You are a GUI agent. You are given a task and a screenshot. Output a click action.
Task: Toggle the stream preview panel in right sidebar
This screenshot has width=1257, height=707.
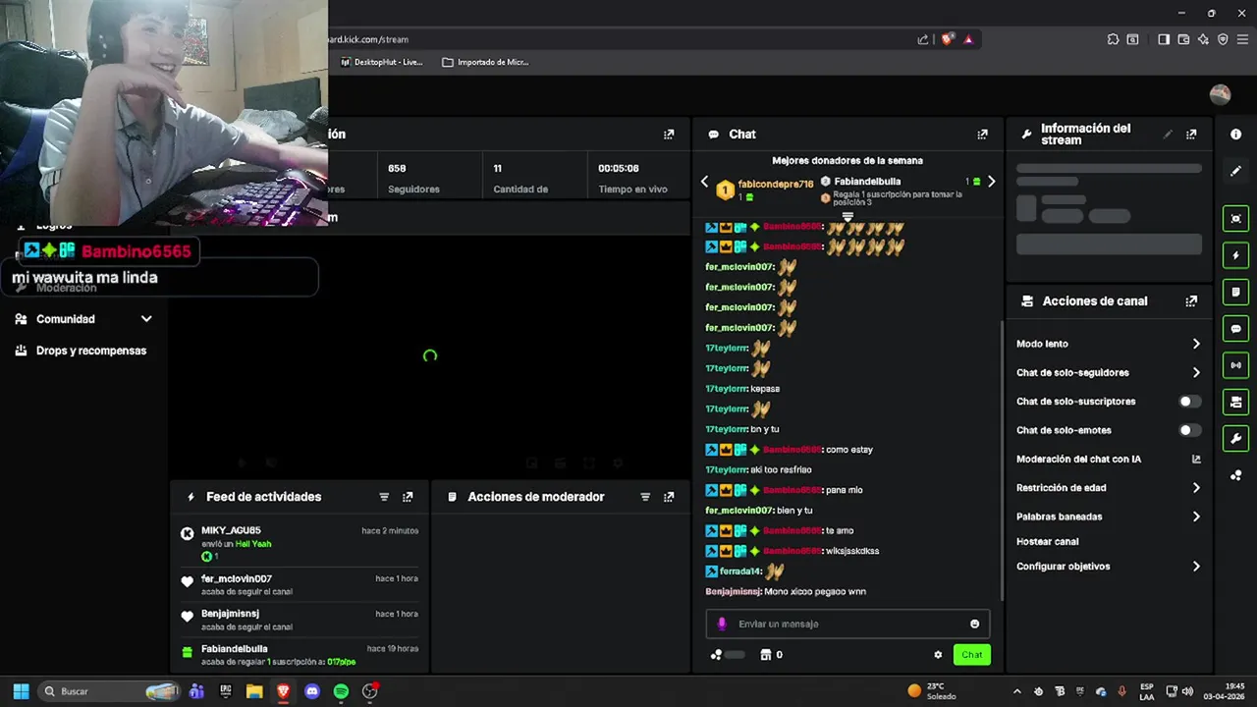pyautogui.click(x=1236, y=219)
